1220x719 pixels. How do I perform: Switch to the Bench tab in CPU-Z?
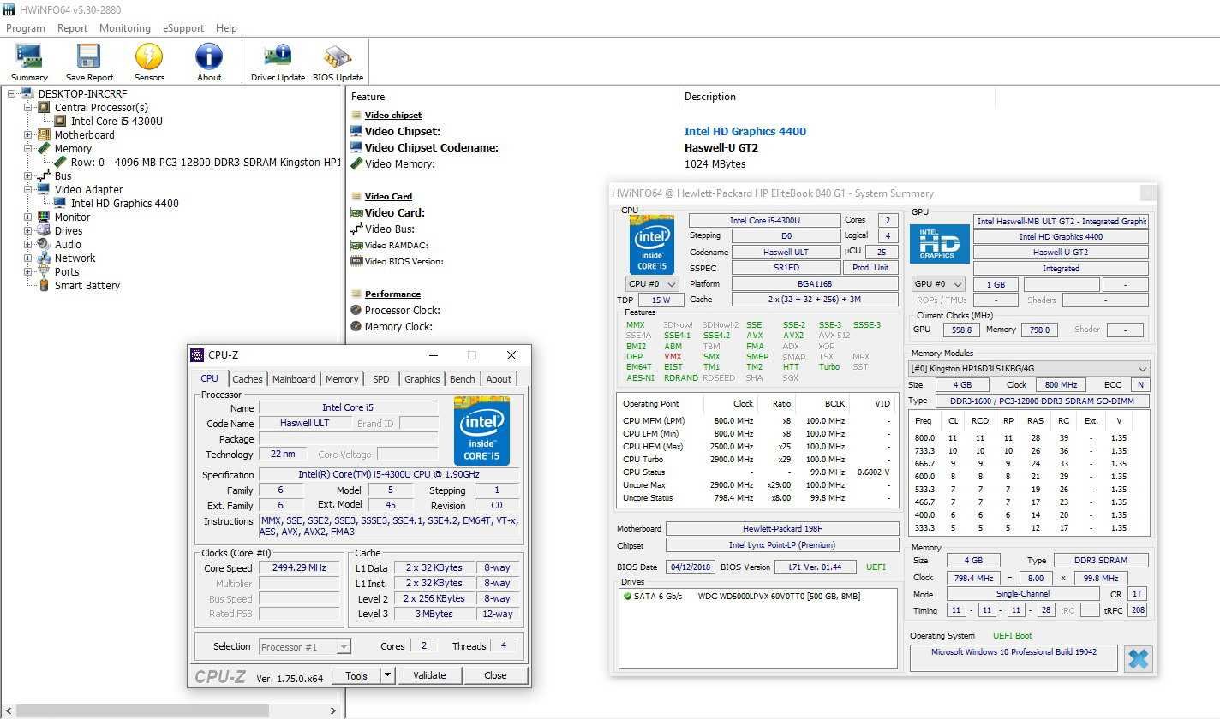click(x=463, y=379)
